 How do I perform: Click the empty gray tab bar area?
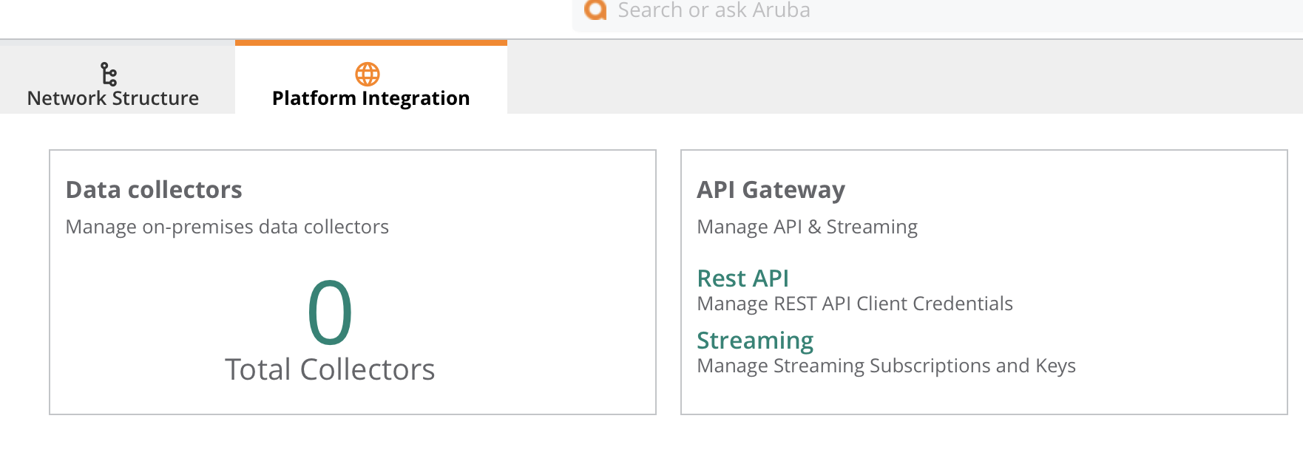point(887,78)
